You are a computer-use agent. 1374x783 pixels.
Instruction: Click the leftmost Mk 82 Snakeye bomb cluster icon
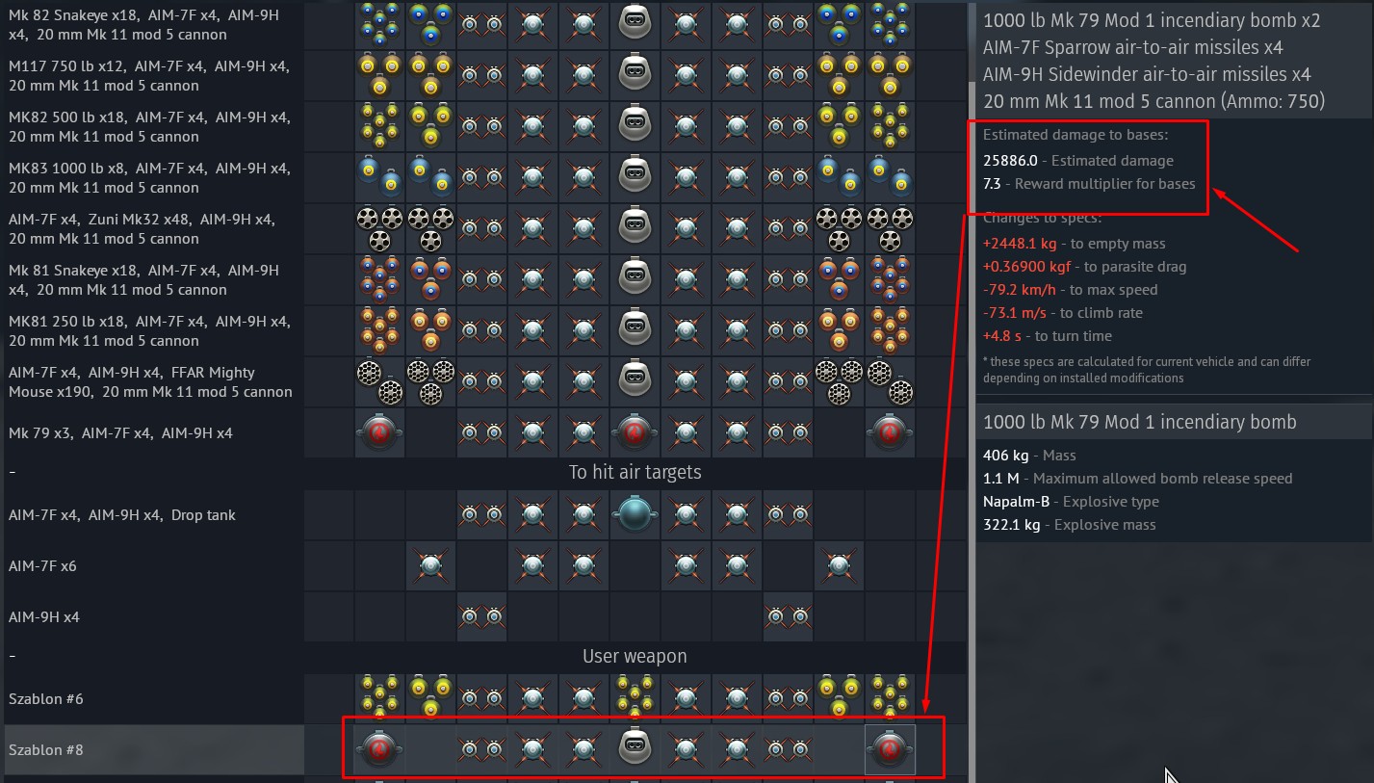tap(378, 24)
